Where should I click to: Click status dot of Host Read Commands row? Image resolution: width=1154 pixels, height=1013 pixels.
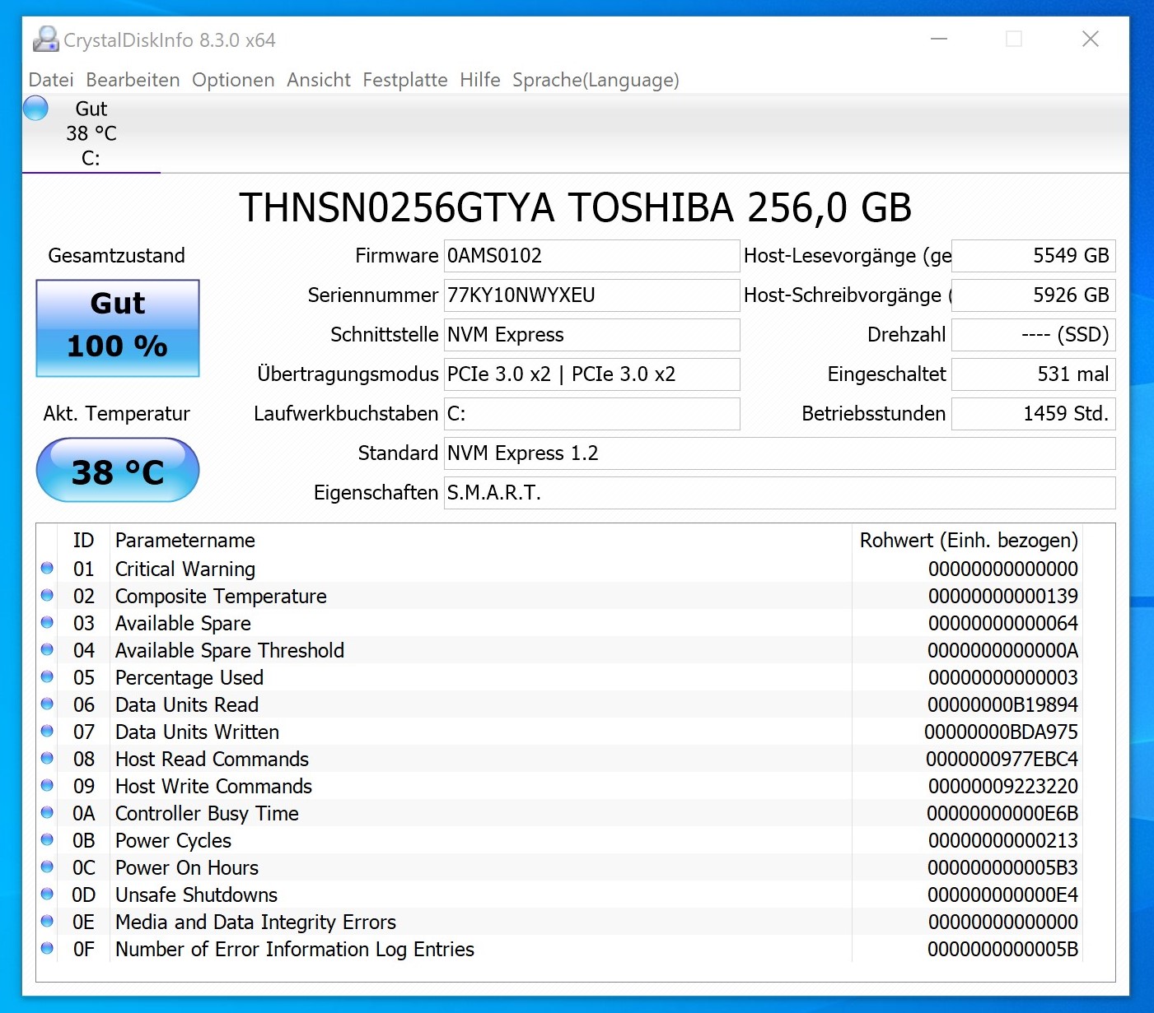pos(47,758)
